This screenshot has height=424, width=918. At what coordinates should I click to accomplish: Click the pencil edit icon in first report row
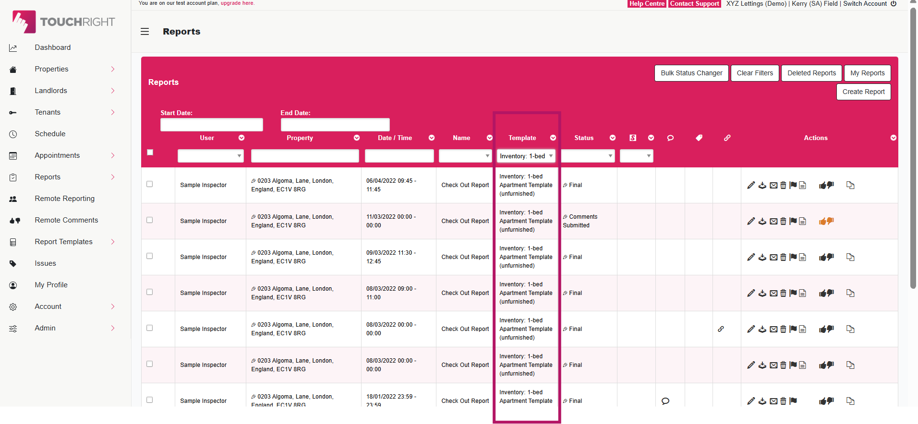[751, 185]
